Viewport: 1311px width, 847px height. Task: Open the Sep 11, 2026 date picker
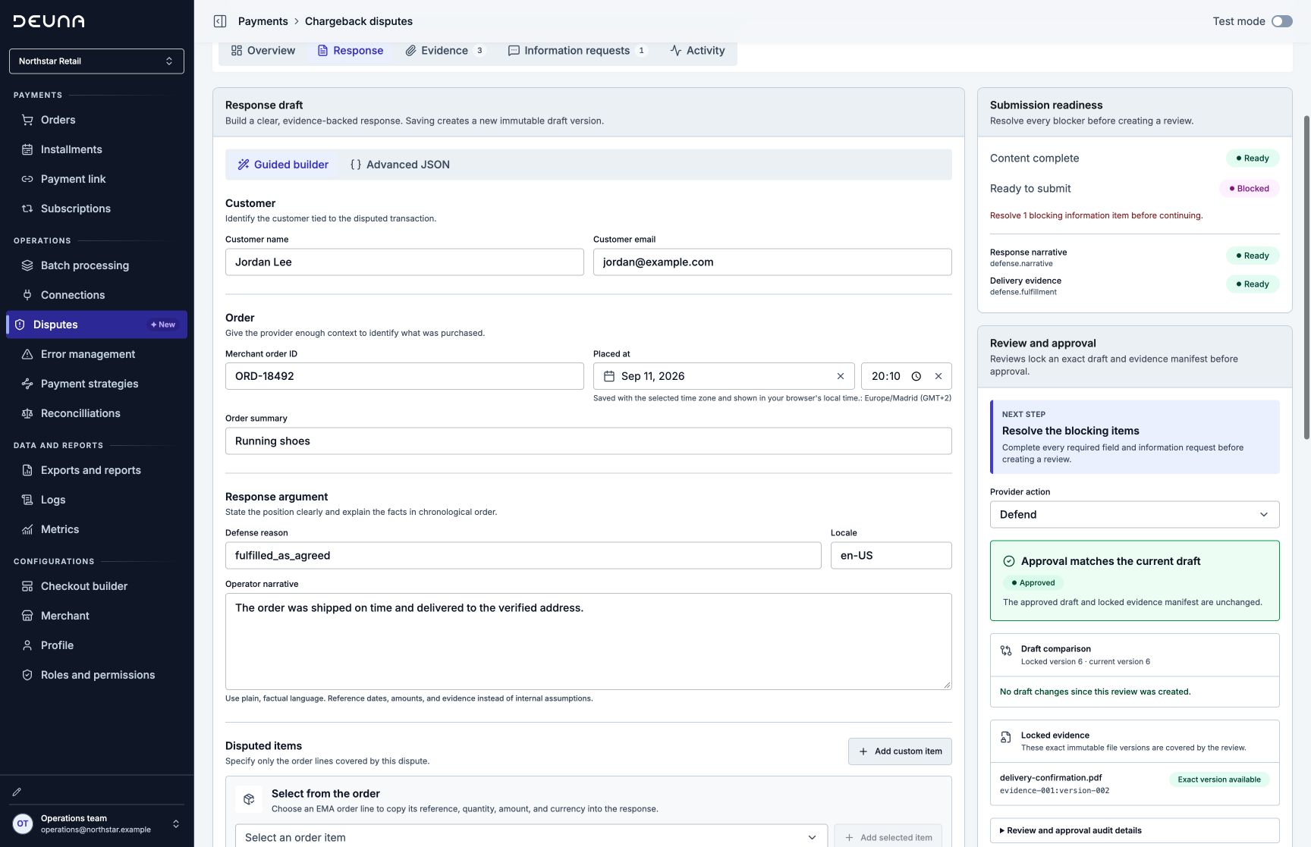tap(724, 376)
